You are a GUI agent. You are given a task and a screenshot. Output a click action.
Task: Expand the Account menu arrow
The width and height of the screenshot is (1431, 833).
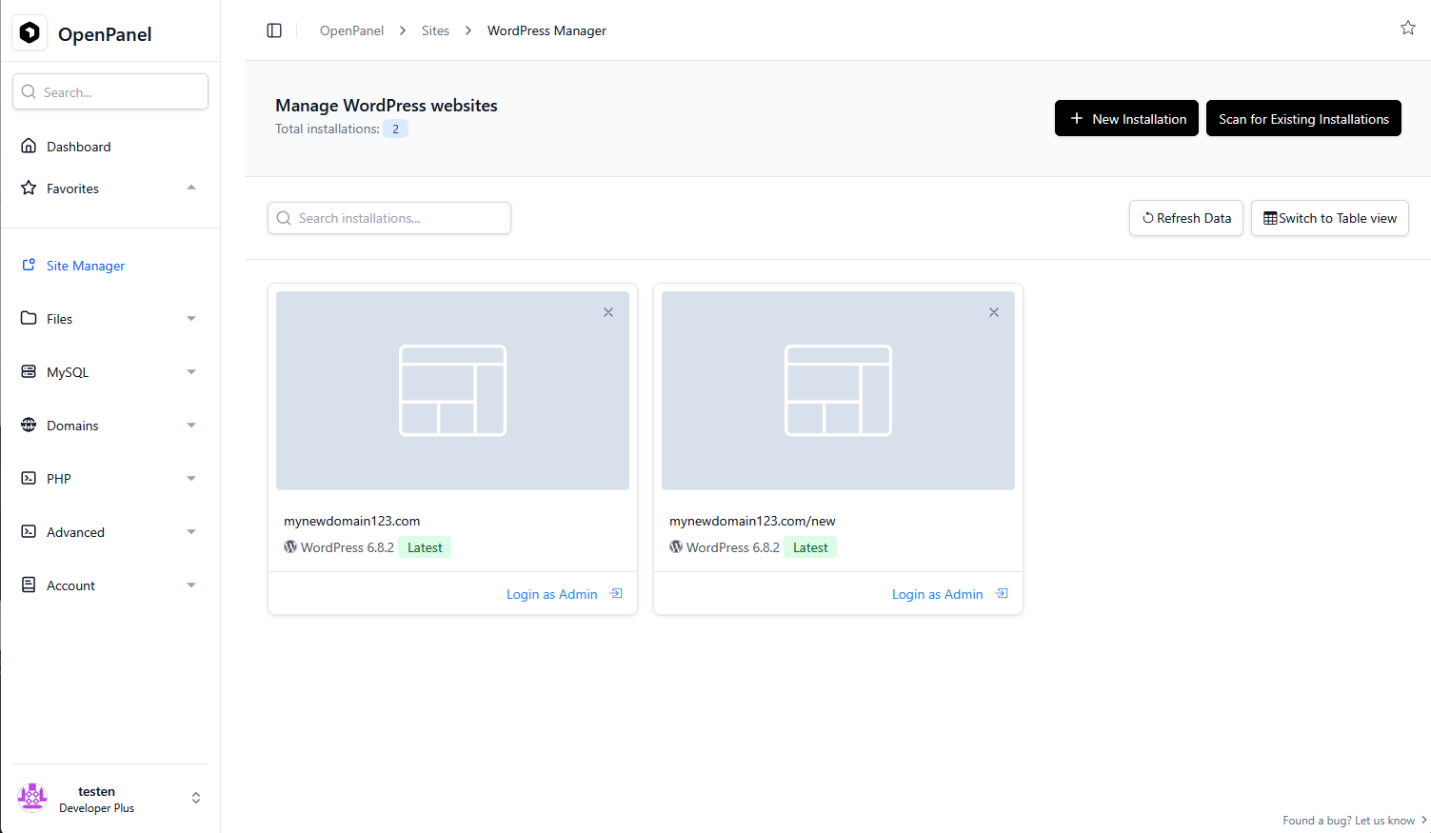click(x=191, y=585)
